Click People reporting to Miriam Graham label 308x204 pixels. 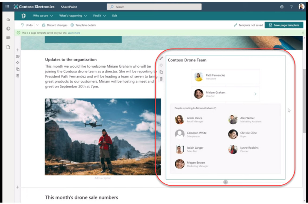tap(195, 108)
